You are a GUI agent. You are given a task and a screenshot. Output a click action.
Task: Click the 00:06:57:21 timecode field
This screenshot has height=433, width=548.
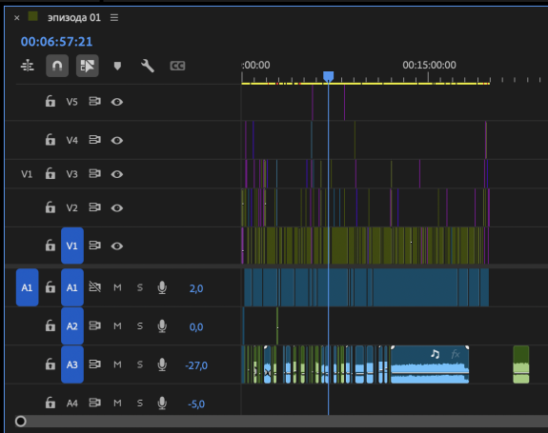(x=56, y=42)
